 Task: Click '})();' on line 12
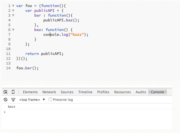pyautogui.click(x=22, y=59)
